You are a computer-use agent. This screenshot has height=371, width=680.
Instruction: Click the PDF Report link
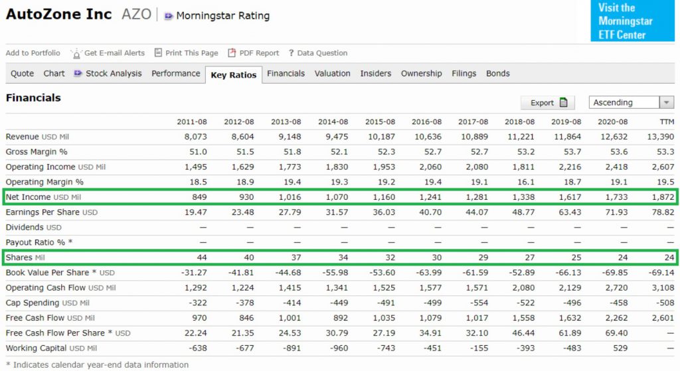260,53
